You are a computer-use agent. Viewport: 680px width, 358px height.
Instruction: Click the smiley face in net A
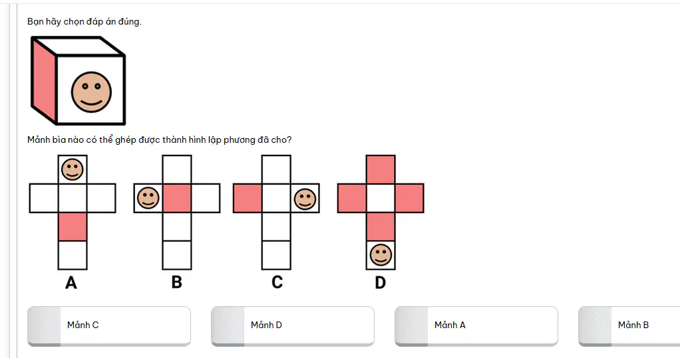click(73, 169)
